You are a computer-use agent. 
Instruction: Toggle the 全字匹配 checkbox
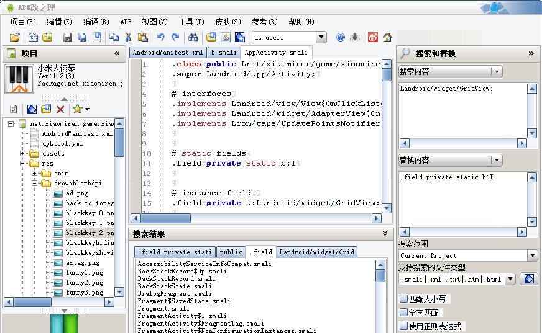404,313
